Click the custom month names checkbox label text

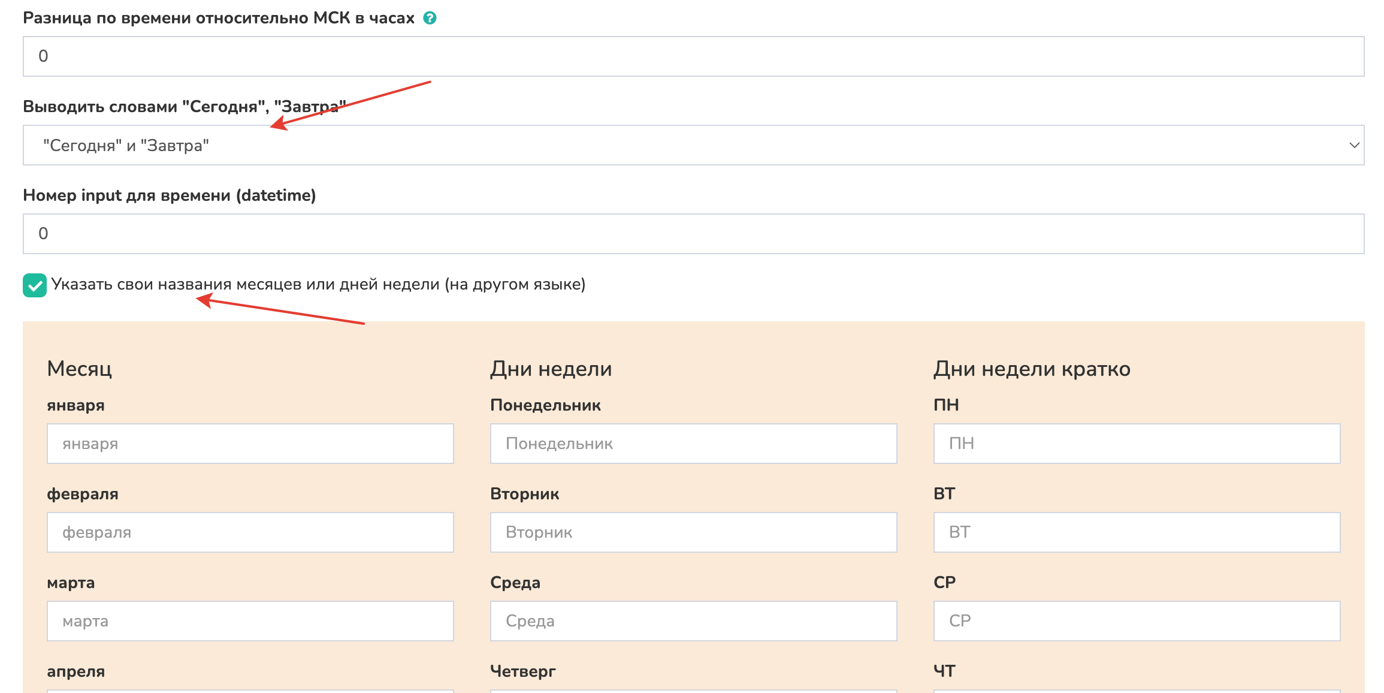coord(318,284)
